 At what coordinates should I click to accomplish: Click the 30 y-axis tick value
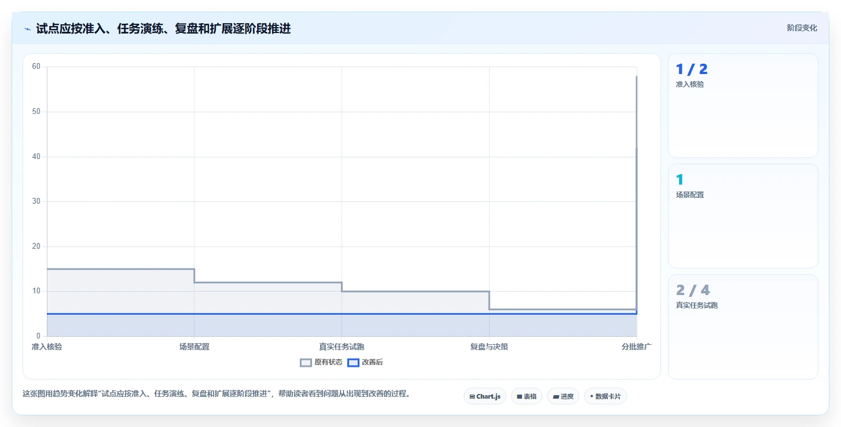pos(36,201)
